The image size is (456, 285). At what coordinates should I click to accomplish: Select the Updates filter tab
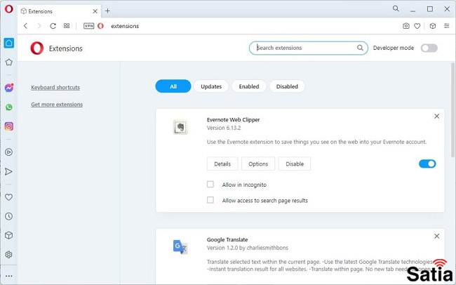point(211,86)
